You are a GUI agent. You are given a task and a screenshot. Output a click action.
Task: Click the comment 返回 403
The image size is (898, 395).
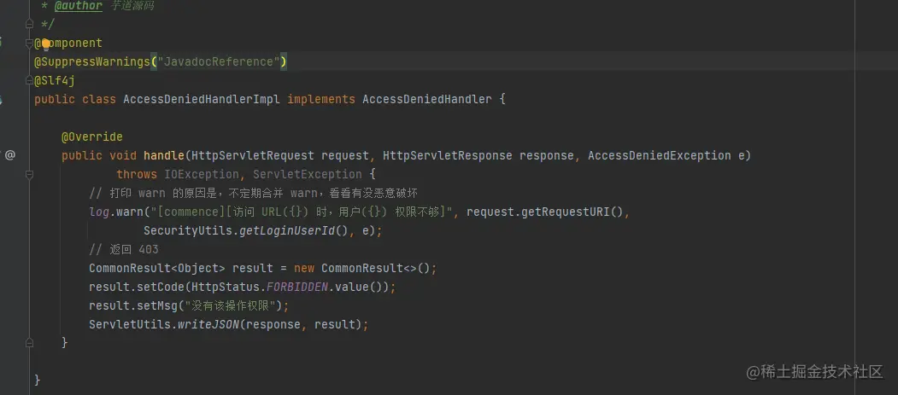pyautogui.click(x=124, y=249)
